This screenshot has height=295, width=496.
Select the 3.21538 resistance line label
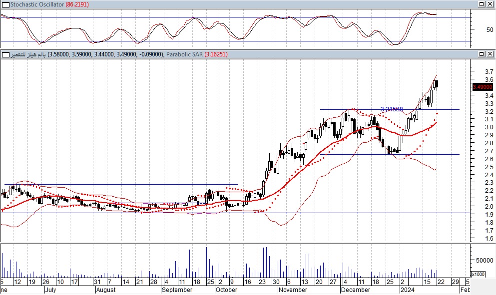tap(392, 109)
